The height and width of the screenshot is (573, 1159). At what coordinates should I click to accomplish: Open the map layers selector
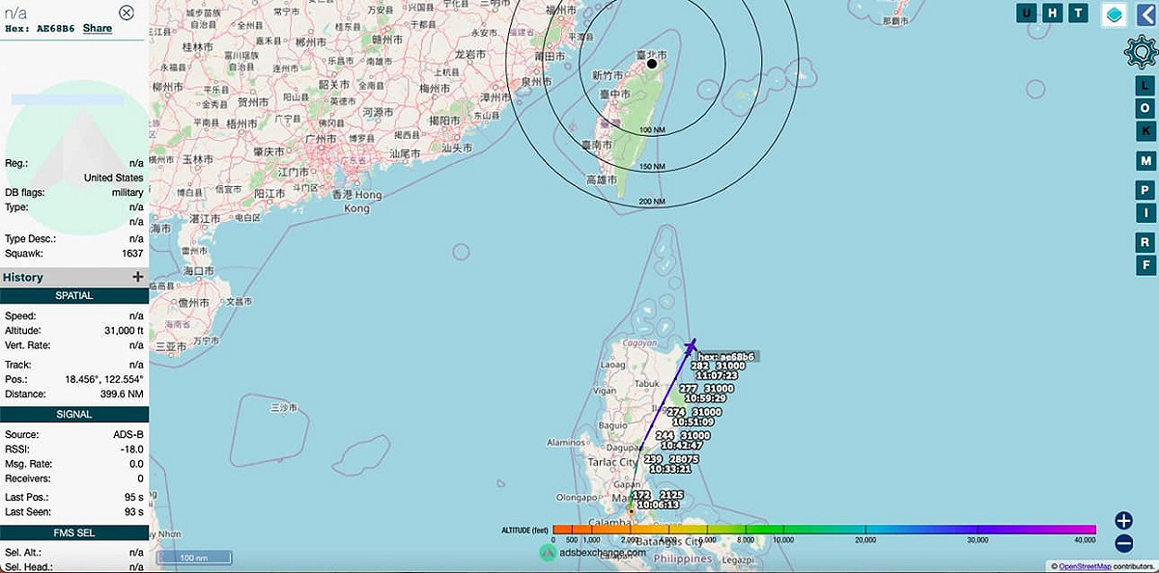coord(1115,15)
